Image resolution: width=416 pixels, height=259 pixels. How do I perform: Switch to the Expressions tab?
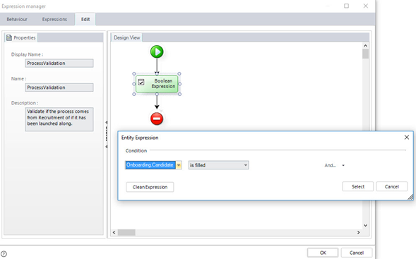54,19
